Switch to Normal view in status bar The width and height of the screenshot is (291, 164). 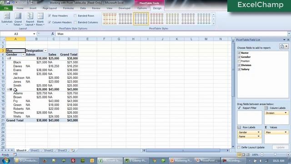coord(239,155)
